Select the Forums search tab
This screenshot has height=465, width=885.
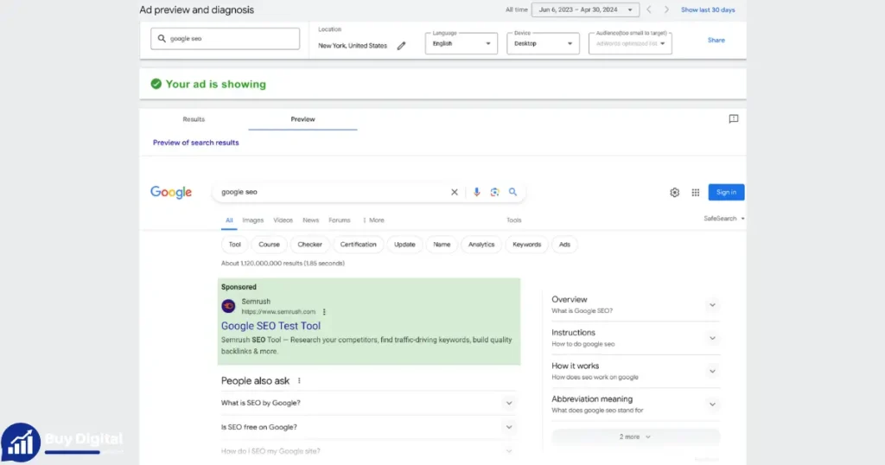click(x=339, y=220)
